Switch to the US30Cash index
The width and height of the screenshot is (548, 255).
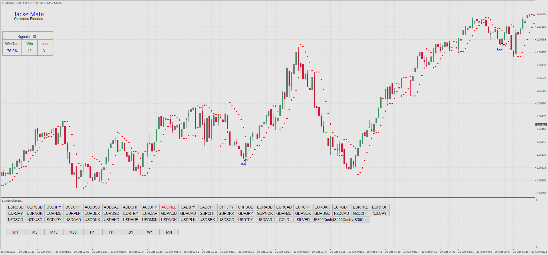click(x=361, y=220)
